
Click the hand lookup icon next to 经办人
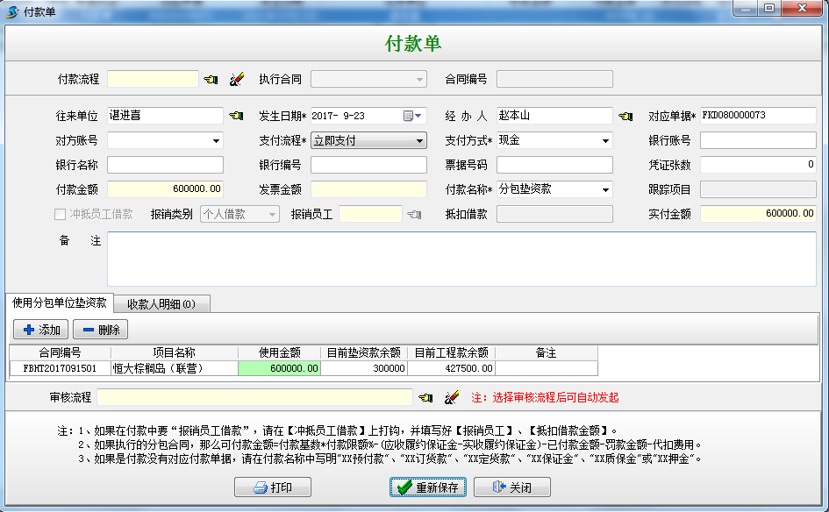(x=625, y=116)
